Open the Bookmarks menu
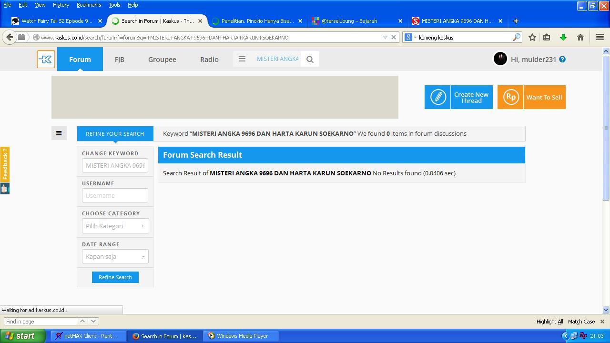Viewport: 610px width, 343px height. pyautogui.click(x=89, y=5)
